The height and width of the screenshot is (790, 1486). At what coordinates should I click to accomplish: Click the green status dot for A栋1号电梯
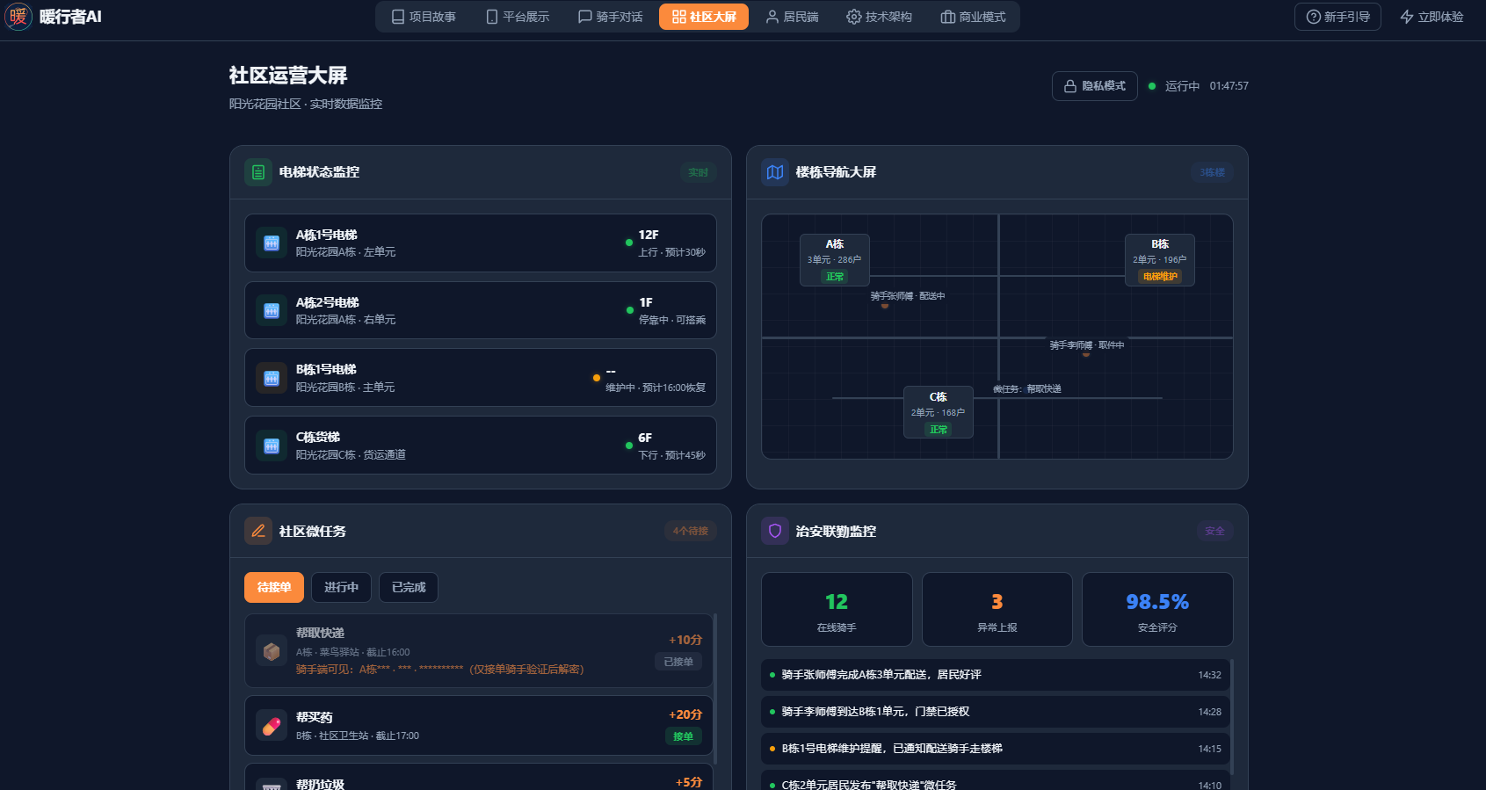tap(628, 243)
